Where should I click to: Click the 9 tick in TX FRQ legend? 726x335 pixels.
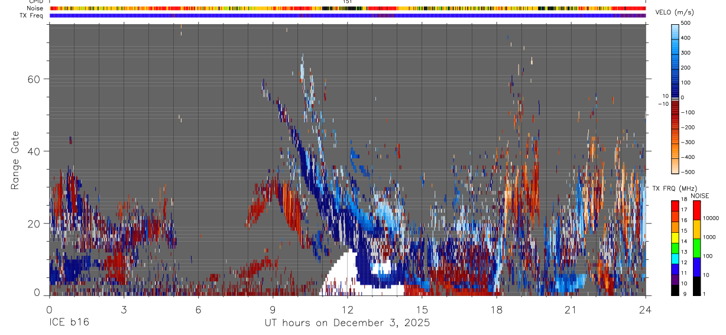pyautogui.click(x=685, y=294)
